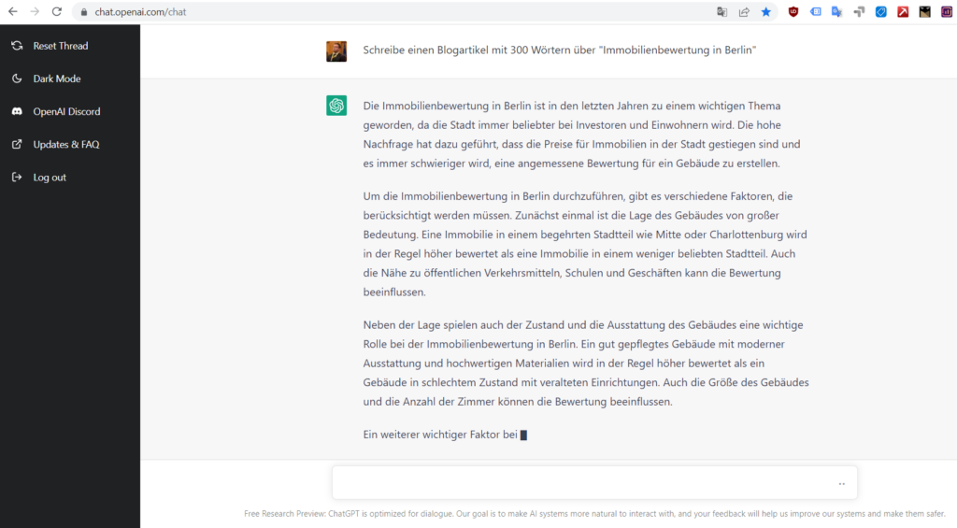The height and width of the screenshot is (528, 957).
Task: Open Updates & FAQ link text
Action: (x=66, y=145)
